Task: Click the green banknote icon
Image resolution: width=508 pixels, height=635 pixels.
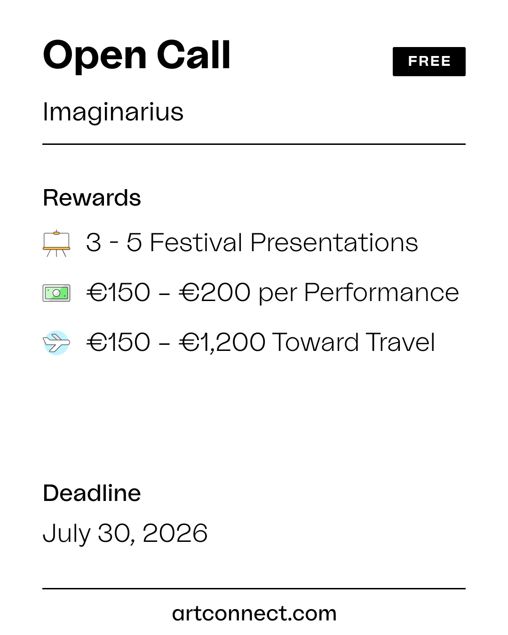Action: point(56,293)
